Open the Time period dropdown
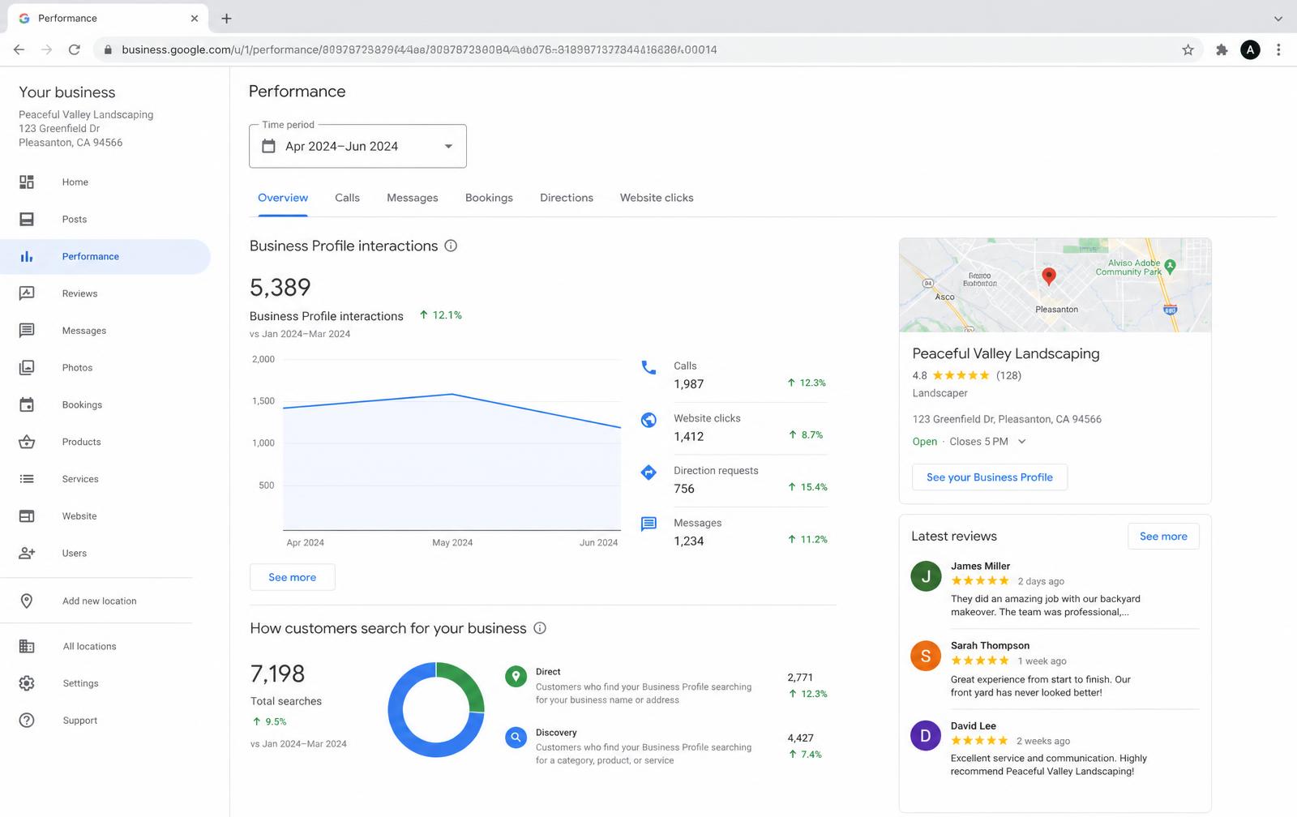This screenshot has height=817, width=1297. (357, 146)
